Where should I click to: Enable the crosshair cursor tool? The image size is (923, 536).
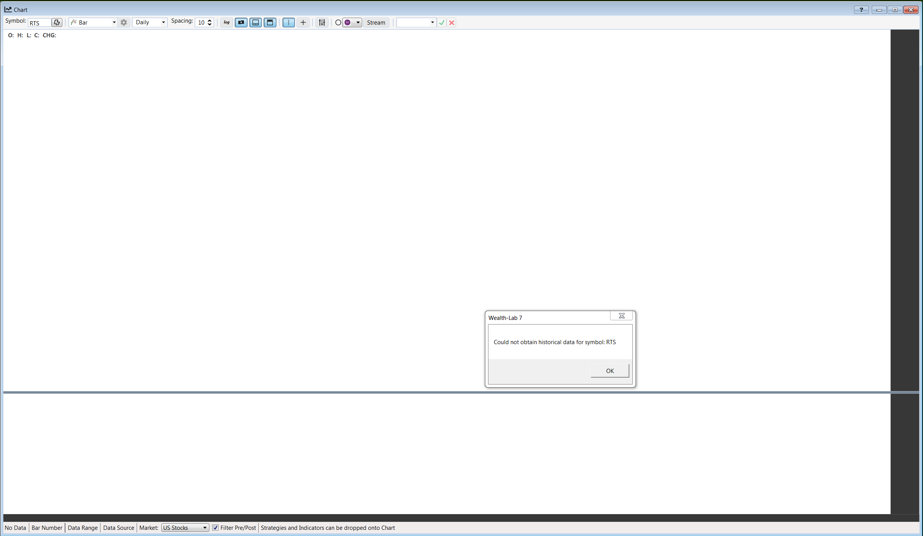pos(303,23)
